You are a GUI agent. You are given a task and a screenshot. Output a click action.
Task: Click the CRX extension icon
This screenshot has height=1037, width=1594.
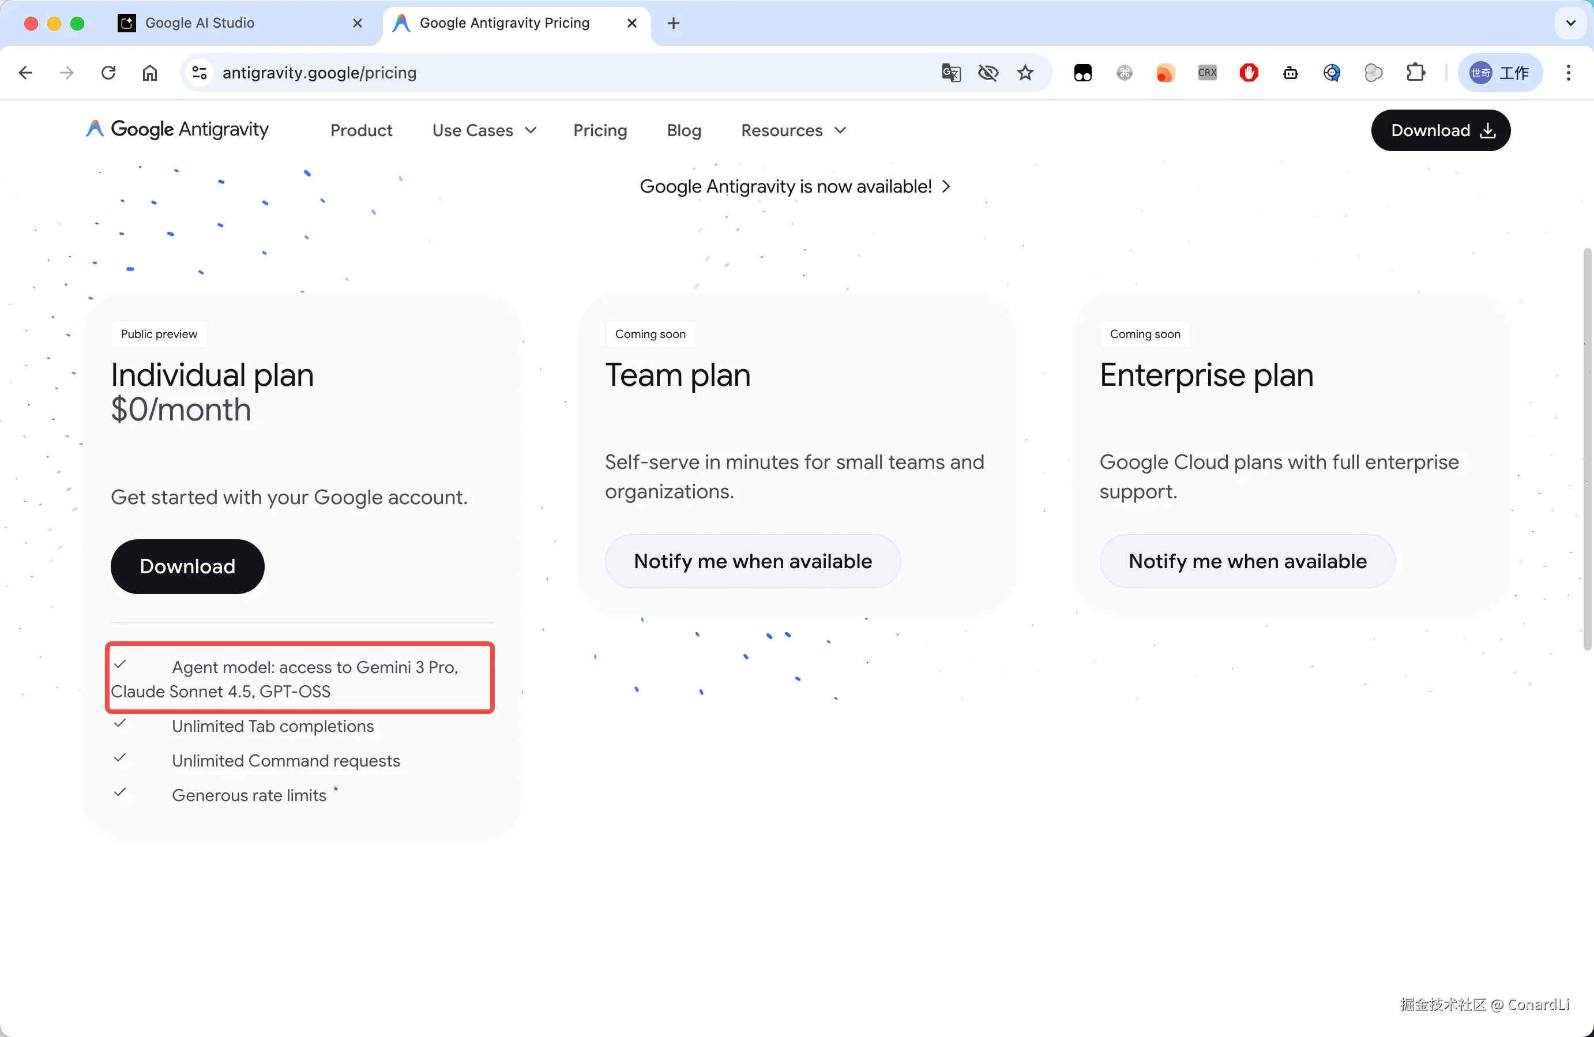1207,72
